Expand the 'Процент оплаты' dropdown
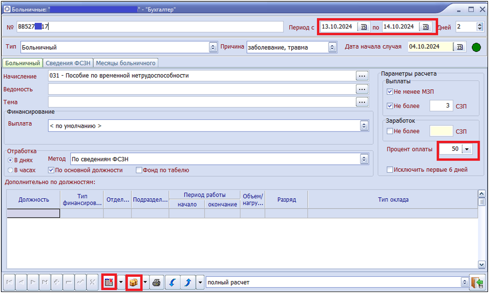 click(466, 149)
